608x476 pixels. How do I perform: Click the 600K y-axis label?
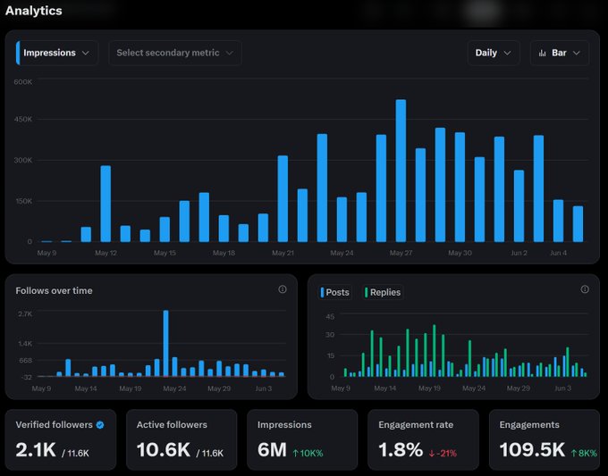23,82
